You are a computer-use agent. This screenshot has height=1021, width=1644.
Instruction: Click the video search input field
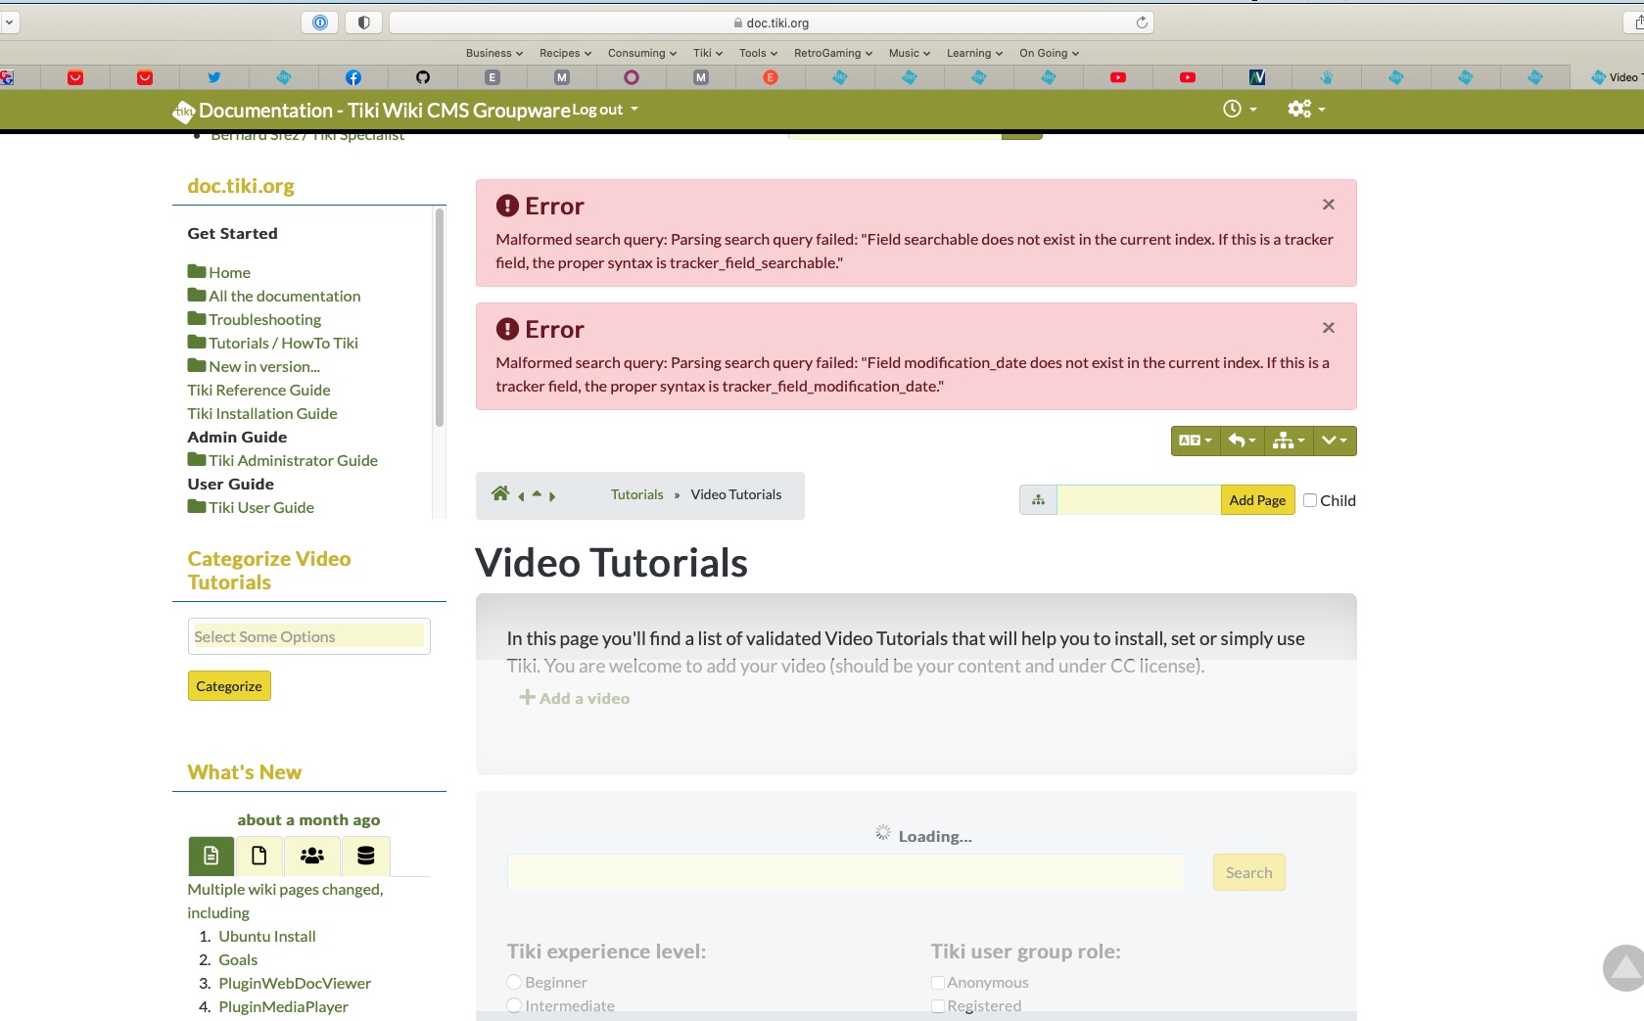tap(845, 872)
